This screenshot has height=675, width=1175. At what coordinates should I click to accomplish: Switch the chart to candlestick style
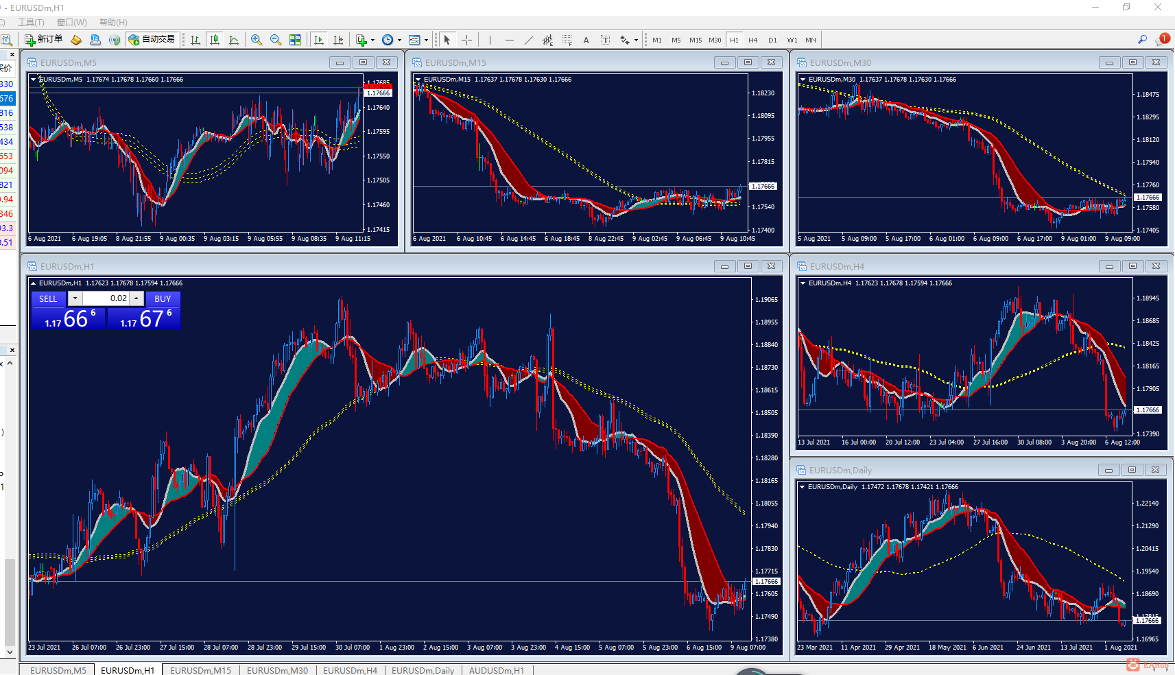point(215,40)
